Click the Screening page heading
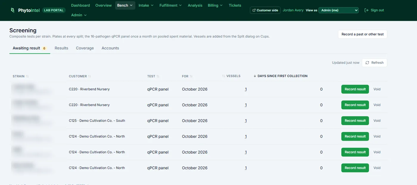This screenshot has height=185, width=417. (x=23, y=30)
